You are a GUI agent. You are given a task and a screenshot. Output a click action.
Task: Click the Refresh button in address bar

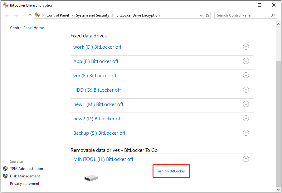(208, 15)
